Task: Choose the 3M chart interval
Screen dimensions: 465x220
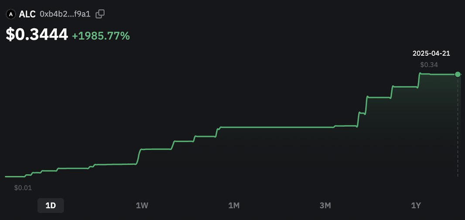Action: point(325,206)
